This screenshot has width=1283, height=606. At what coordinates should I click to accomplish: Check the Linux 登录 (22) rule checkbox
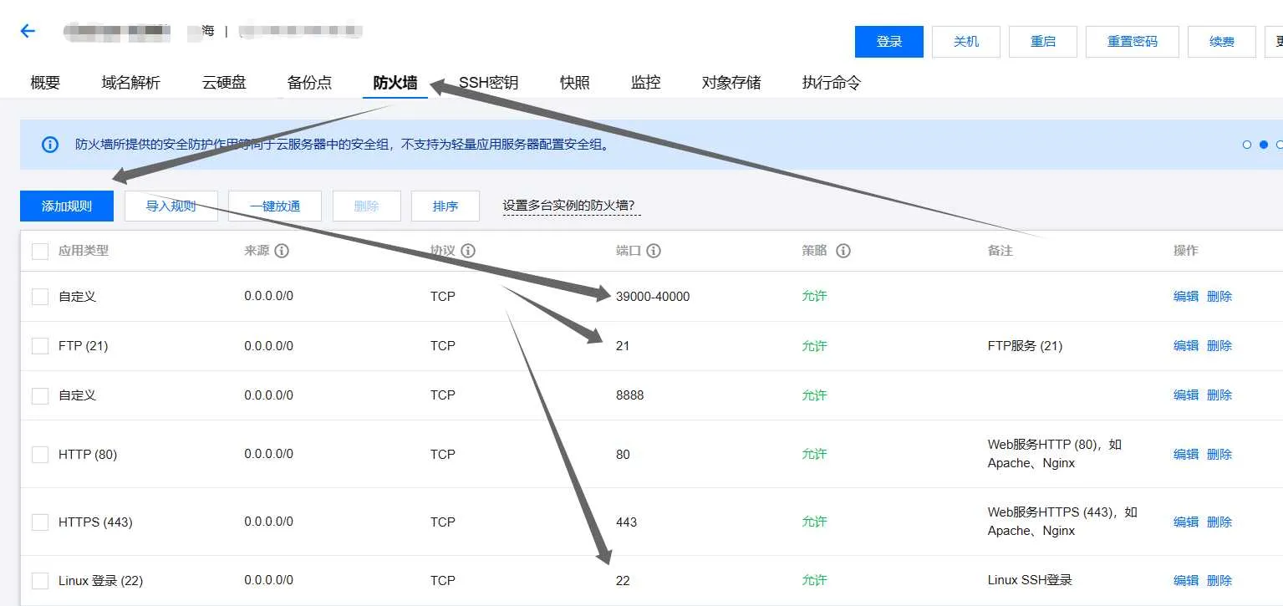click(40, 581)
